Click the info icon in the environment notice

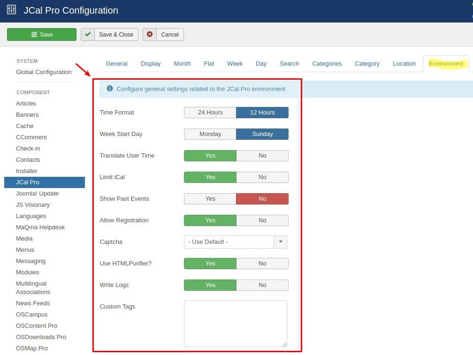click(x=110, y=89)
